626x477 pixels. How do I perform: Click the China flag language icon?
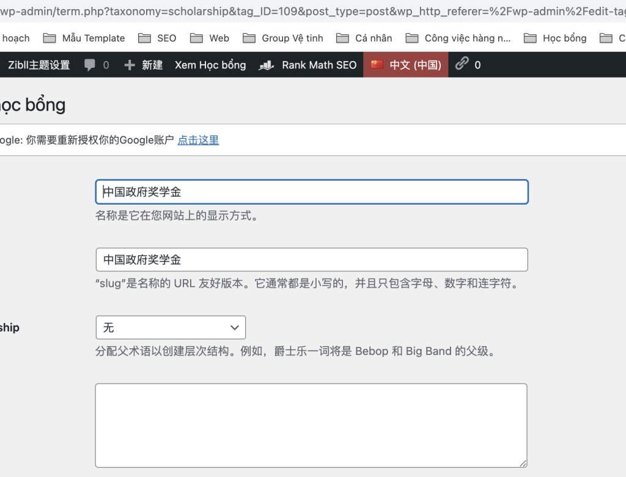377,64
